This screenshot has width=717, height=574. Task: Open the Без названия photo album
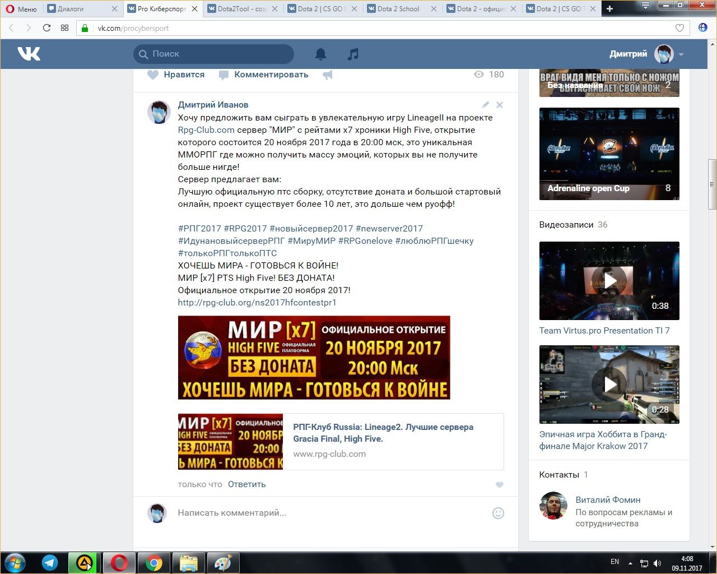click(x=609, y=83)
